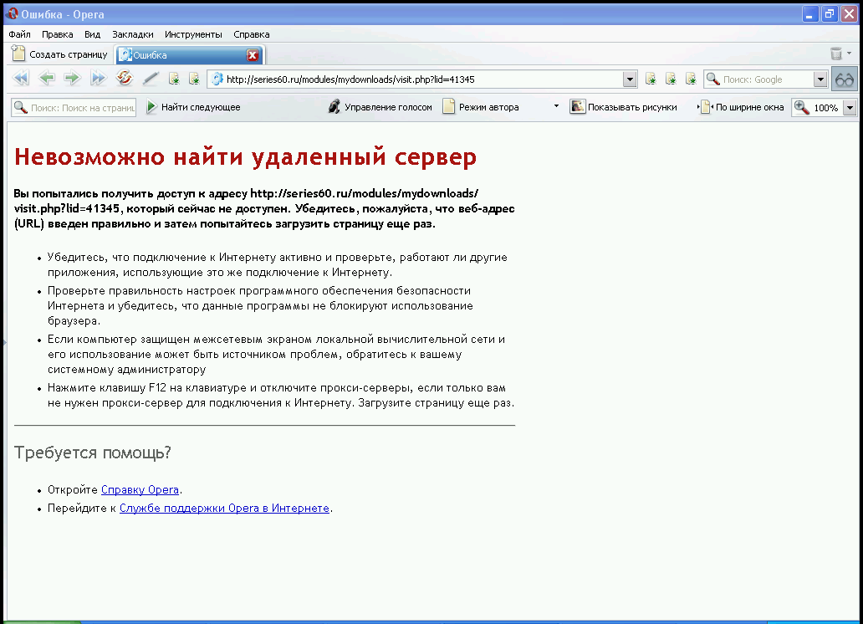
Task: Open the Справка menu
Action: click(x=252, y=34)
